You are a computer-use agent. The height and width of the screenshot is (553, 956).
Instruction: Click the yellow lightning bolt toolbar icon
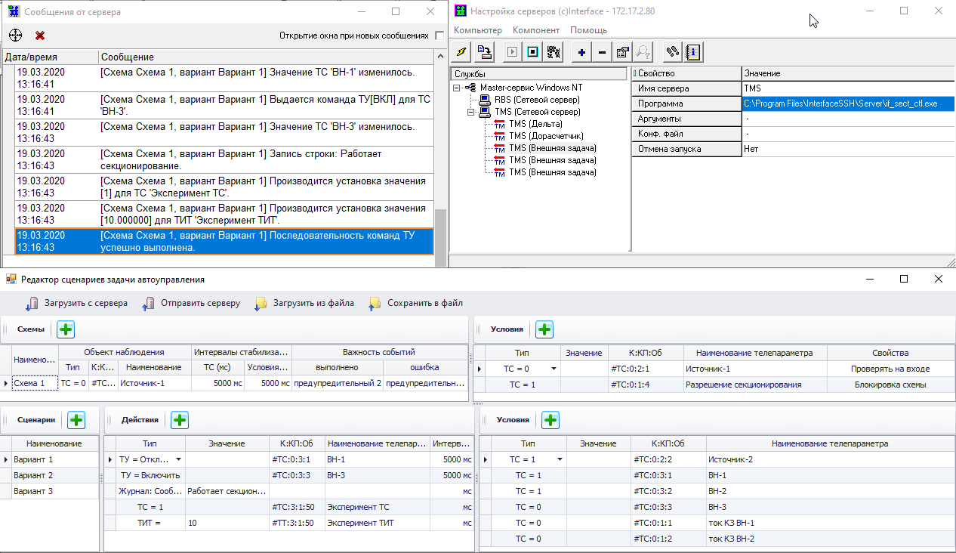click(462, 51)
